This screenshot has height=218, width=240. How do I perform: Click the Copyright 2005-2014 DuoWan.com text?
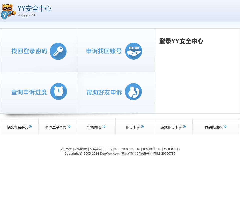tap(92, 154)
